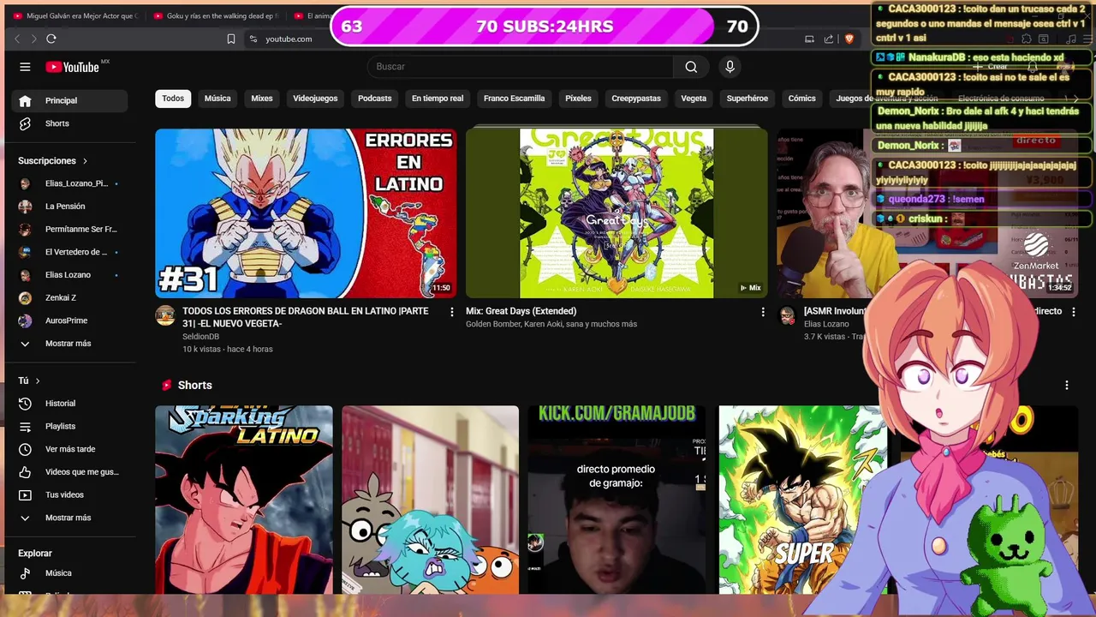This screenshot has height=617, width=1096.
Task: Open La Pensión subscription channel
Action: pos(69,207)
